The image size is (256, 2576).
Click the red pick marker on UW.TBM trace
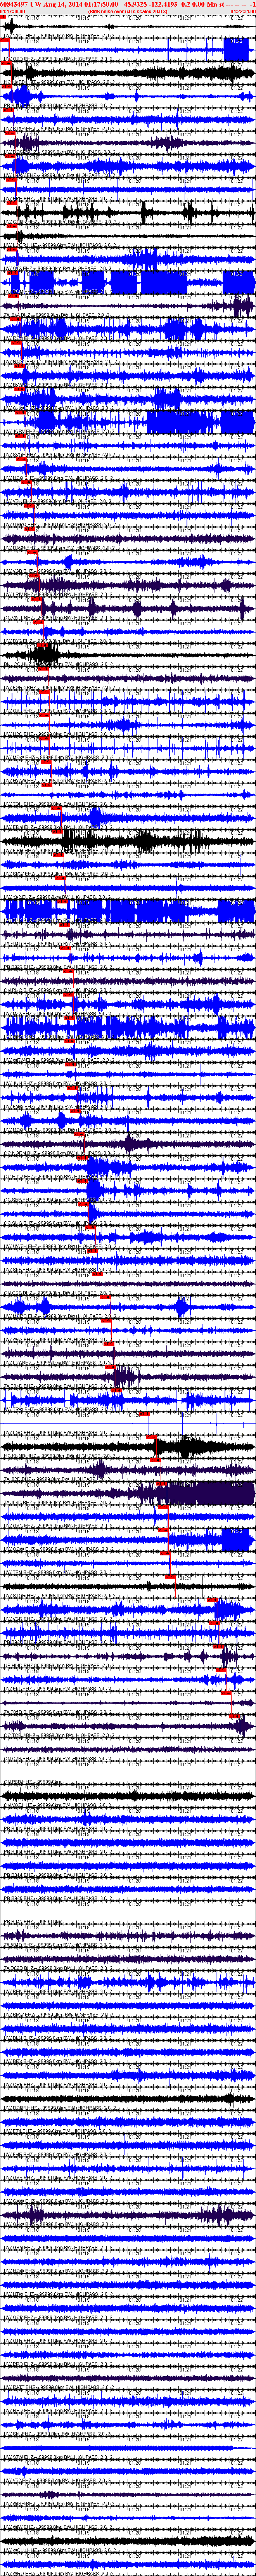(x=170, y=1577)
